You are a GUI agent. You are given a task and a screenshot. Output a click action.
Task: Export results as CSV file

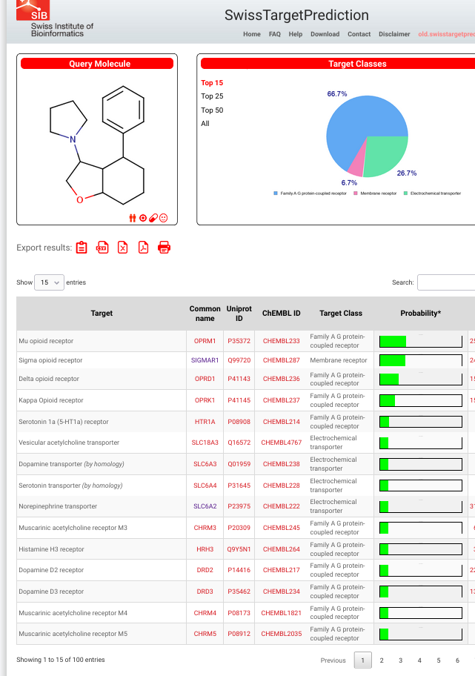click(102, 248)
